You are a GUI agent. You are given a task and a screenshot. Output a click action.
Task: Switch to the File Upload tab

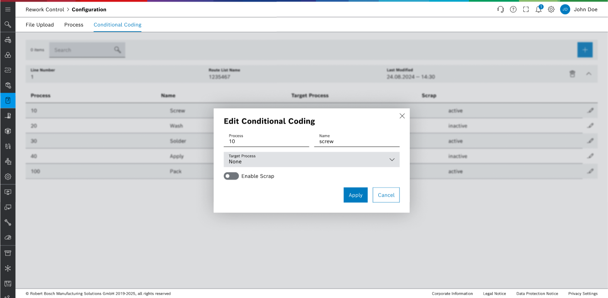point(39,25)
